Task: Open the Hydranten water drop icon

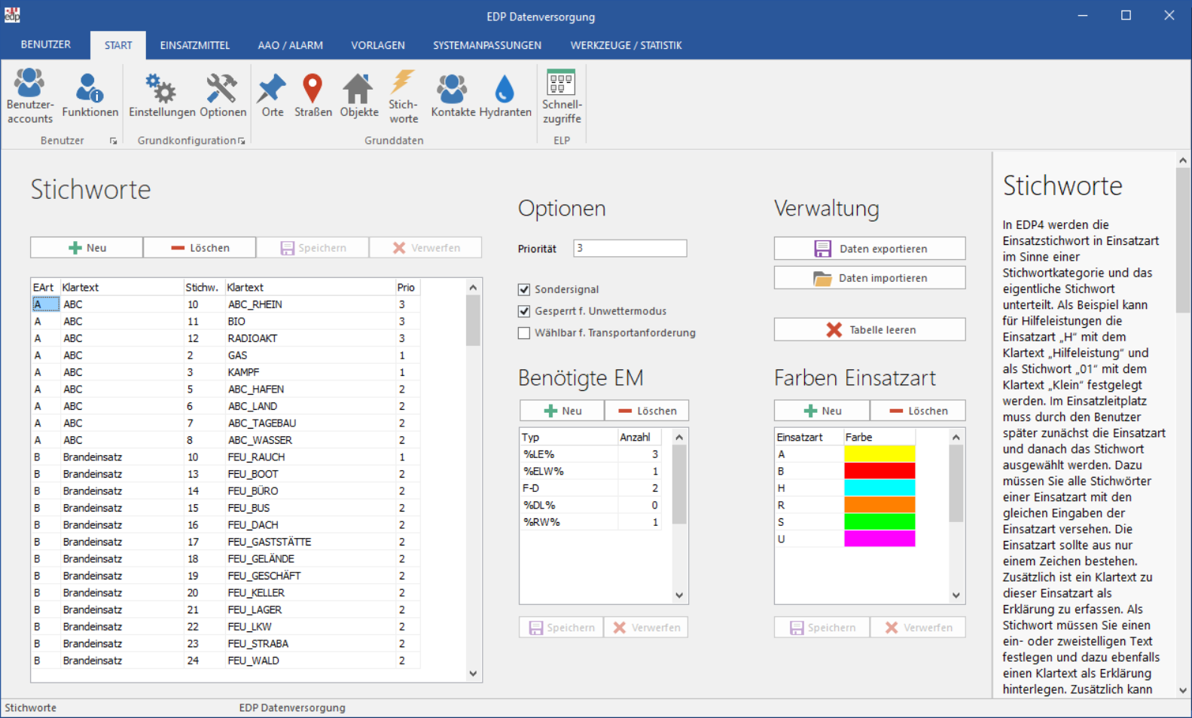Action: pos(505,96)
